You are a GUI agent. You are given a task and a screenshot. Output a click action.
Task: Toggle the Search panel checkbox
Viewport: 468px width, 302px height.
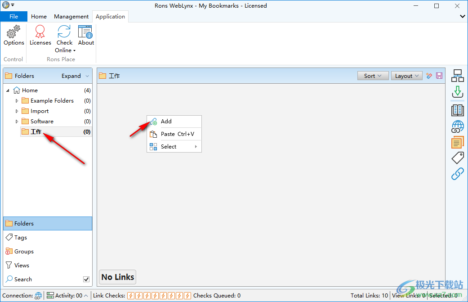pos(86,279)
